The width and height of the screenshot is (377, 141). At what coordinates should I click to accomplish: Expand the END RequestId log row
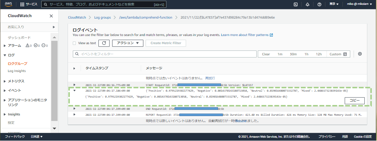tap(74, 109)
